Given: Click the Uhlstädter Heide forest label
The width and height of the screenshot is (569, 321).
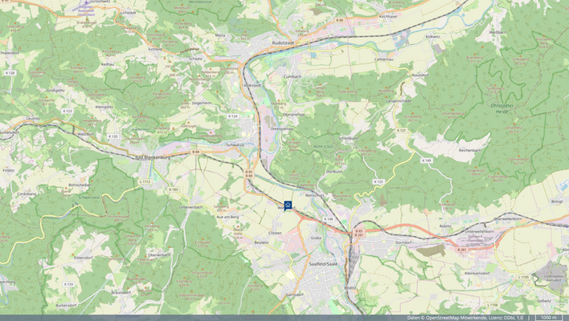Looking at the screenshot, I should click(x=501, y=108).
